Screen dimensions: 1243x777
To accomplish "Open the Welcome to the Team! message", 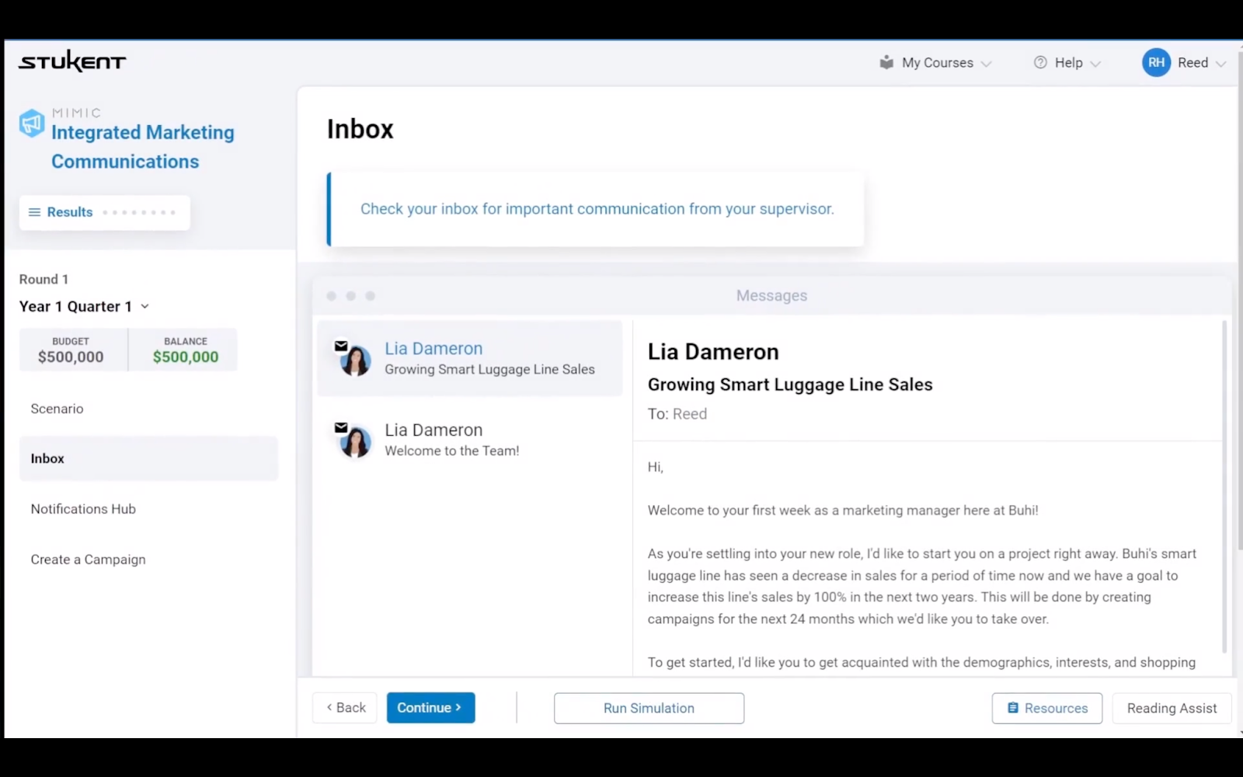I will [470, 440].
